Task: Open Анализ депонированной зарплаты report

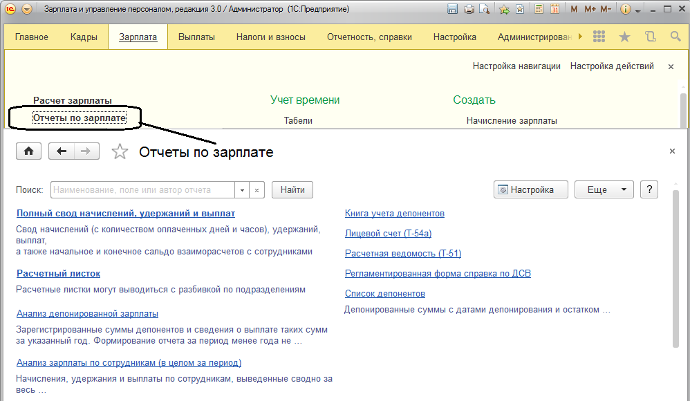Action: coord(87,313)
